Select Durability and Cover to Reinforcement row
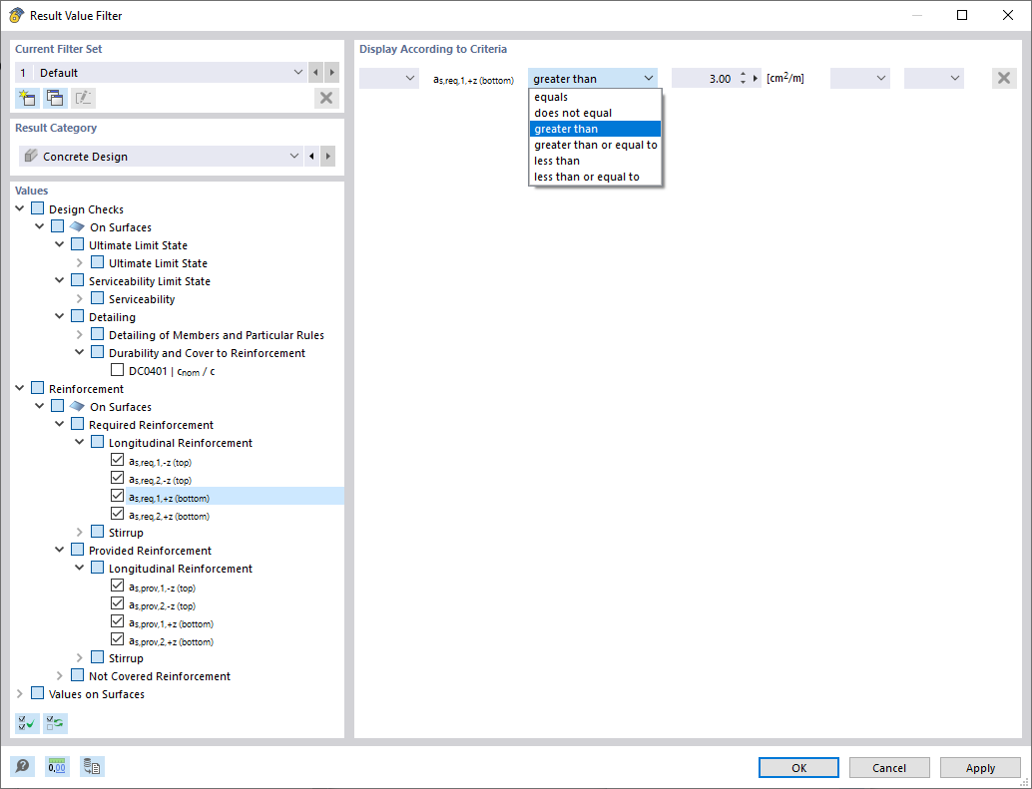This screenshot has width=1032, height=789. pos(207,353)
